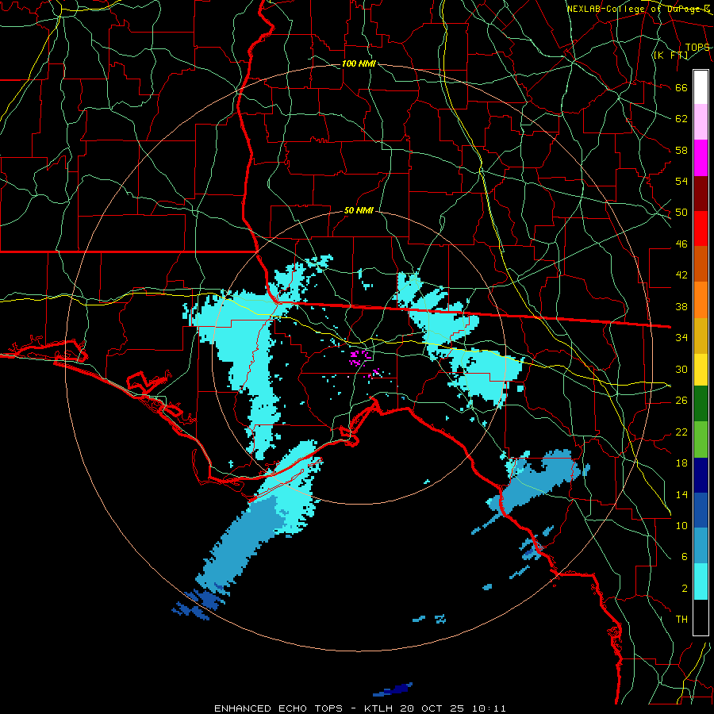714x714 pixels.
Task: Click the 'TOPS' legend title
Action: coord(697,48)
